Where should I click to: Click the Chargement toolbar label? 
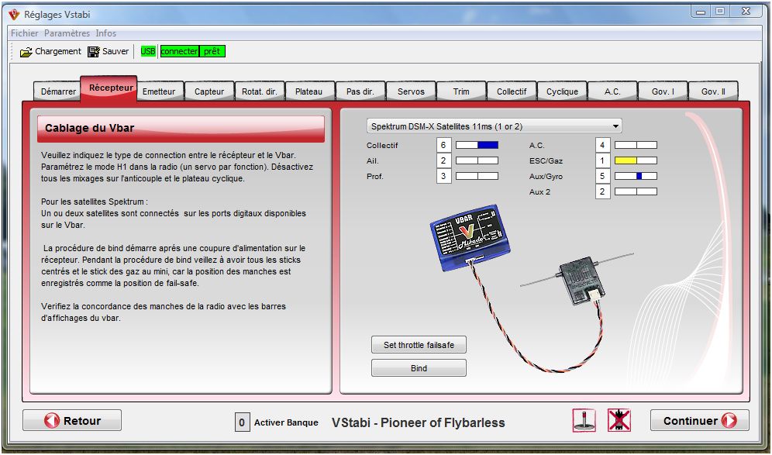(x=58, y=51)
